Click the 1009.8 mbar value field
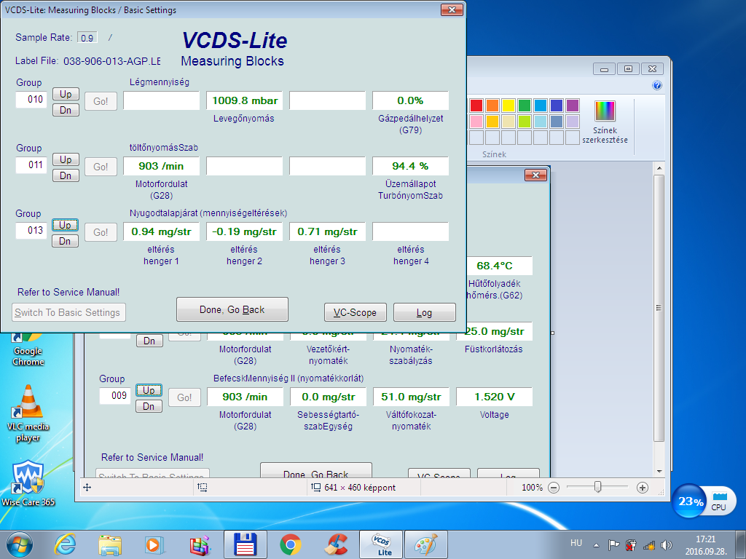This screenshot has height=559, width=746. [245, 100]
